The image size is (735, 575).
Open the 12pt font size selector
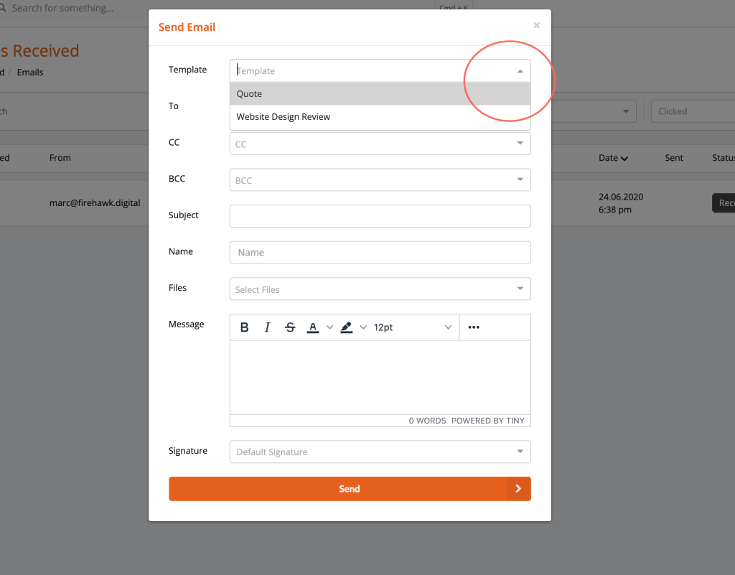[413, 327]
